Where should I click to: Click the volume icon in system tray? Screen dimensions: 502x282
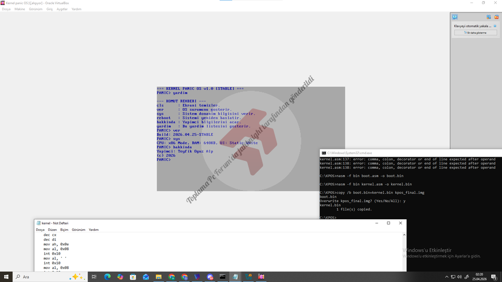[459, 277]
